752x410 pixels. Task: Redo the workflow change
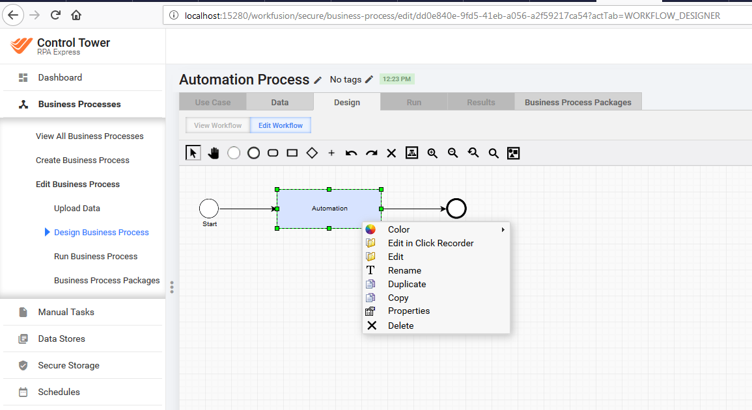371,153
